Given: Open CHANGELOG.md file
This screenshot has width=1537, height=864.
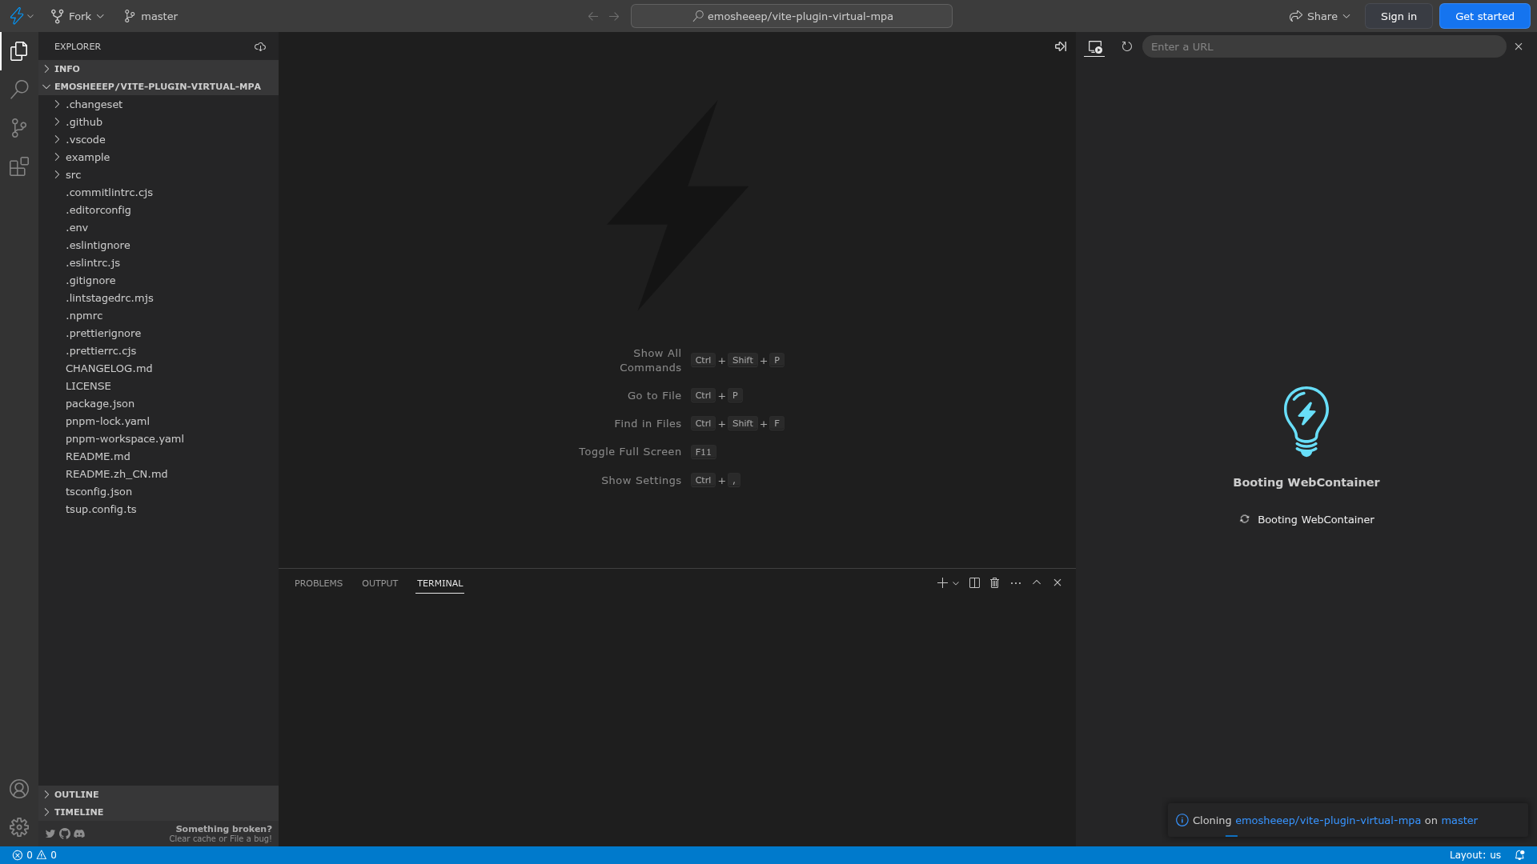Looking at the screenshot, I should point(159,369).
